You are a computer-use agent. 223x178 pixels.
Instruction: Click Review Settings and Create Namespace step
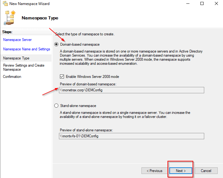[24, 67]
